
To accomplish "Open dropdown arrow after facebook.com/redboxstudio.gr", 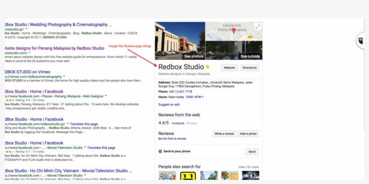I will (67, 124).
